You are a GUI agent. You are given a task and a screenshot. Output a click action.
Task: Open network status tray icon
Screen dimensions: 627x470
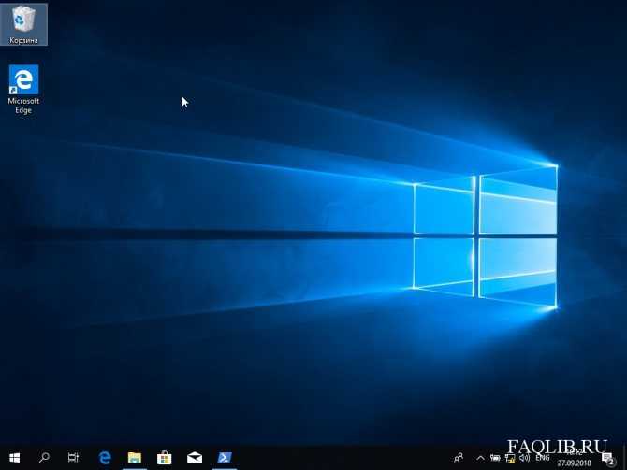tap(510, 458)
